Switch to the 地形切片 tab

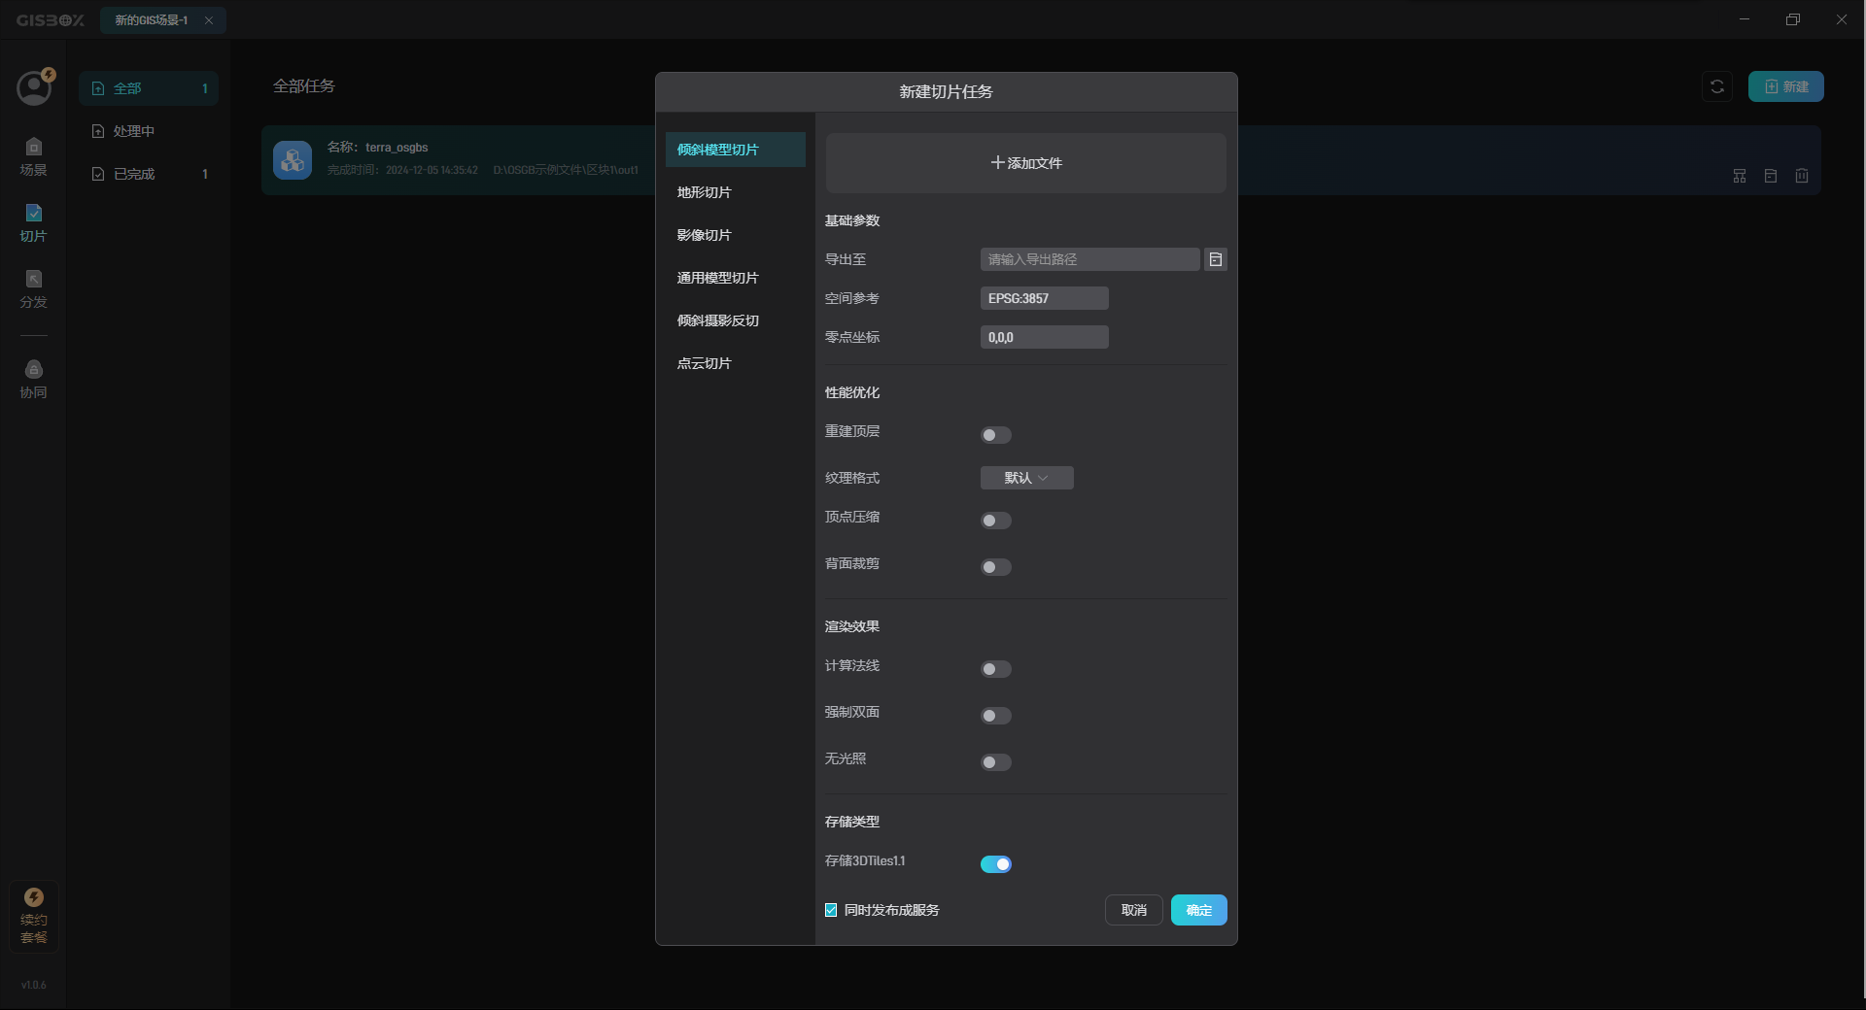(x=706, y=191)
